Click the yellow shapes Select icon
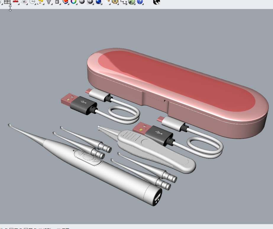 click(40, 2)
